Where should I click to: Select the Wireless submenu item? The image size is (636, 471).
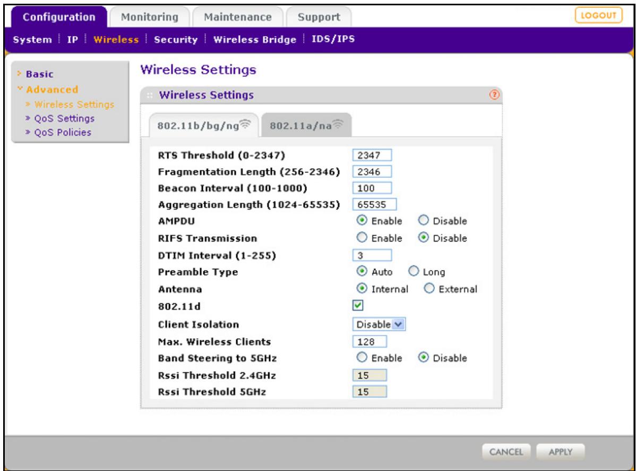point(116,40)
